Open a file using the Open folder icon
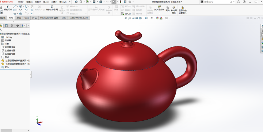Image resolution: width=263 pixels, height=132 pixels. pyautogui.click(x=87, y=2)
